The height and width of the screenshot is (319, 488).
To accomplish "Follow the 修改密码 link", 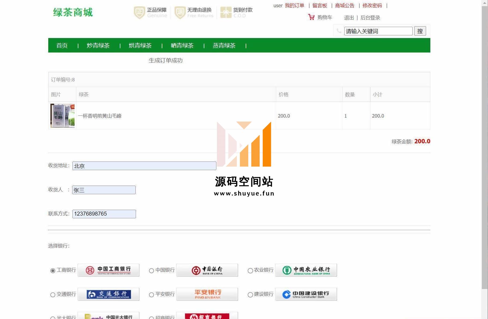I will pos(372,6).
